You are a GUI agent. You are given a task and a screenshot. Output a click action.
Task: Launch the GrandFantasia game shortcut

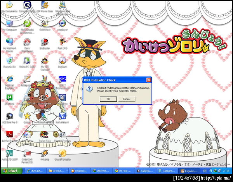click(63, 155)
